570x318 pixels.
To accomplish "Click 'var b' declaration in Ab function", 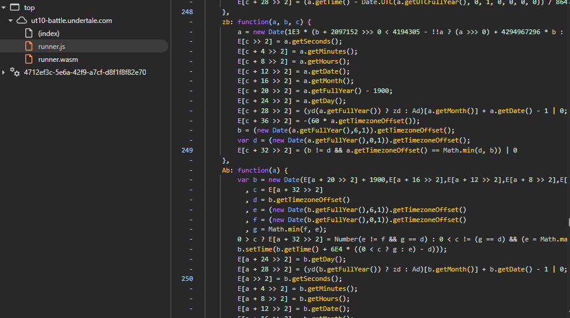I will [x=247, y=180].
